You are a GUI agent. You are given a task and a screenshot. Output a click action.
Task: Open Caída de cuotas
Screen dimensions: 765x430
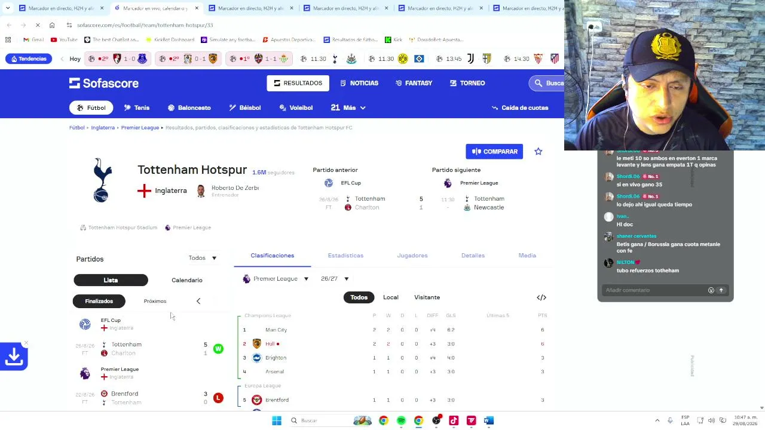[x=519, y=107]
